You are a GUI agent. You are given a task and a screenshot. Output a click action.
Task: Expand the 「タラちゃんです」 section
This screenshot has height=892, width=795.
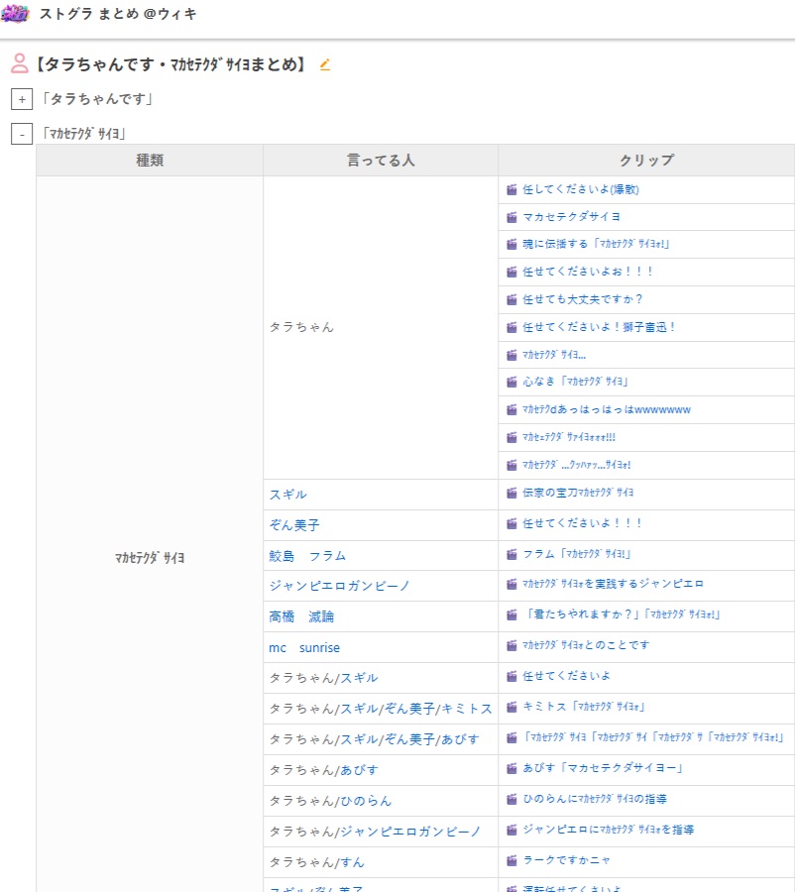point(22,99)
